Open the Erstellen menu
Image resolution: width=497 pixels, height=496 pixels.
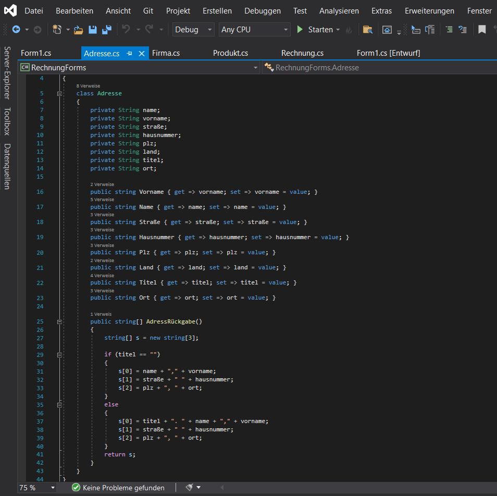click(x=217, y=11)
